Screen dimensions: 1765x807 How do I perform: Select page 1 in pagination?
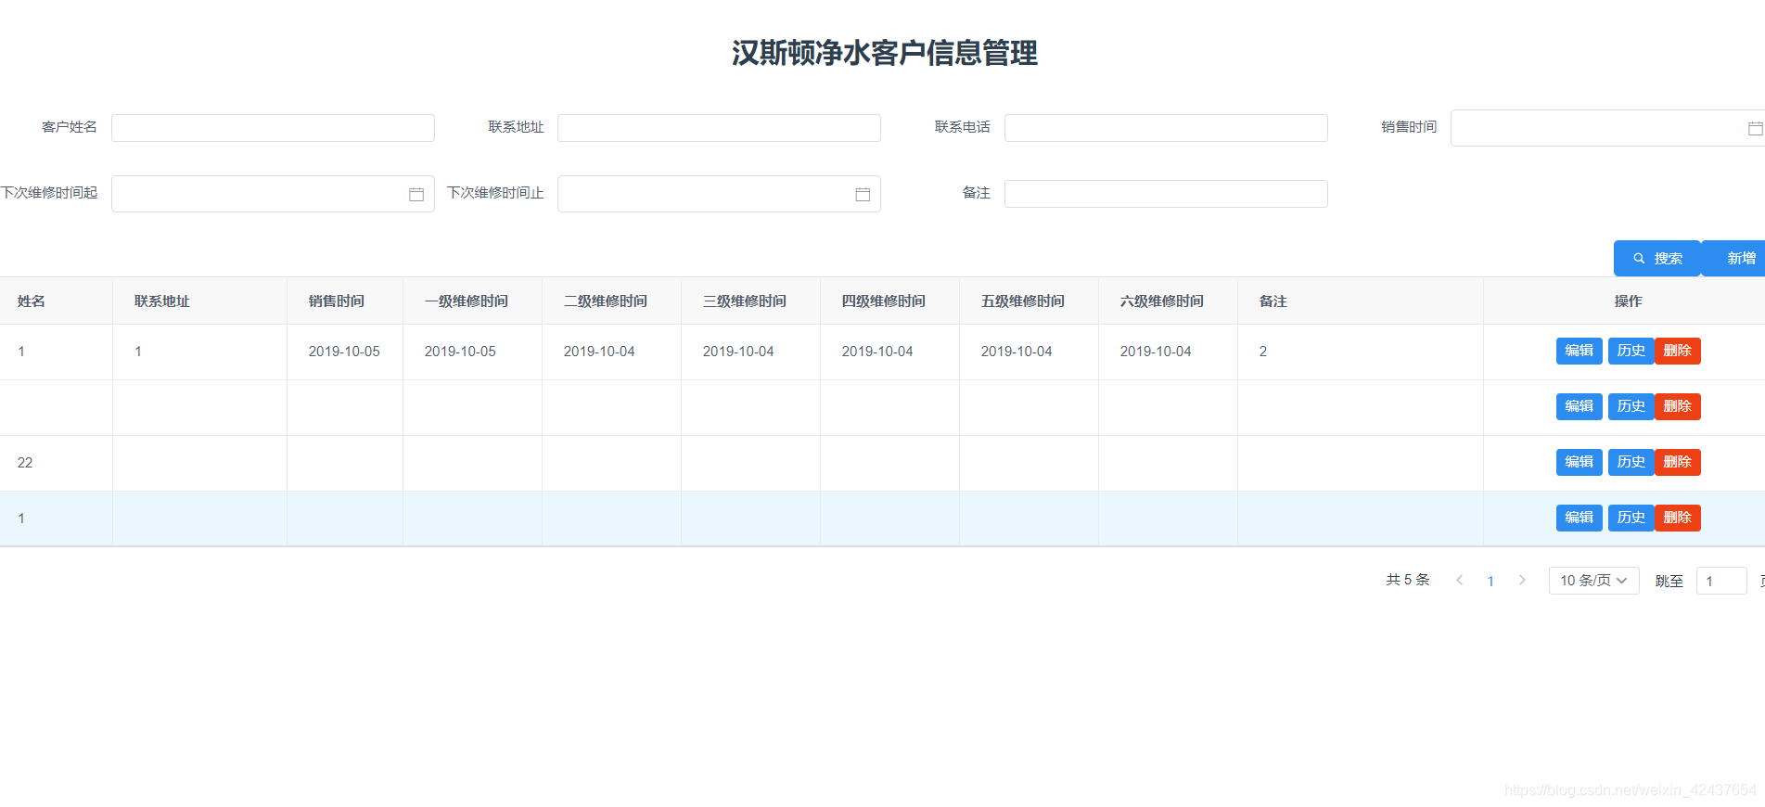click(x=1490, y=581)
